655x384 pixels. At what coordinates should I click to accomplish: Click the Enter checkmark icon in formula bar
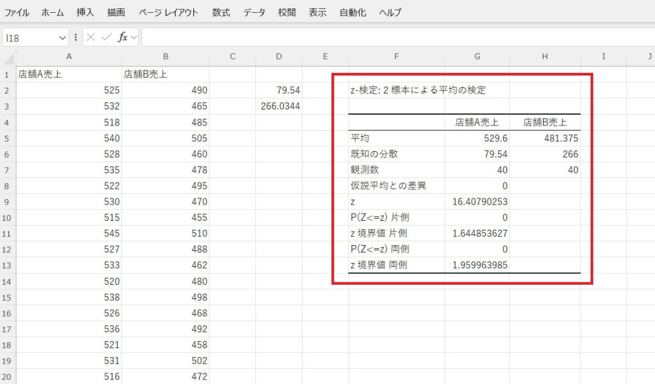[106, 38]
